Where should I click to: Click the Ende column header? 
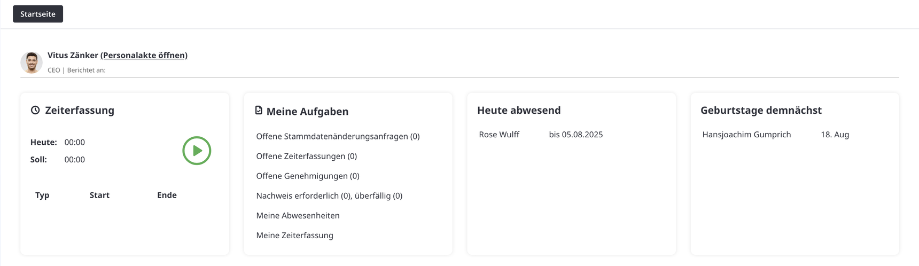tap(167, 195)
